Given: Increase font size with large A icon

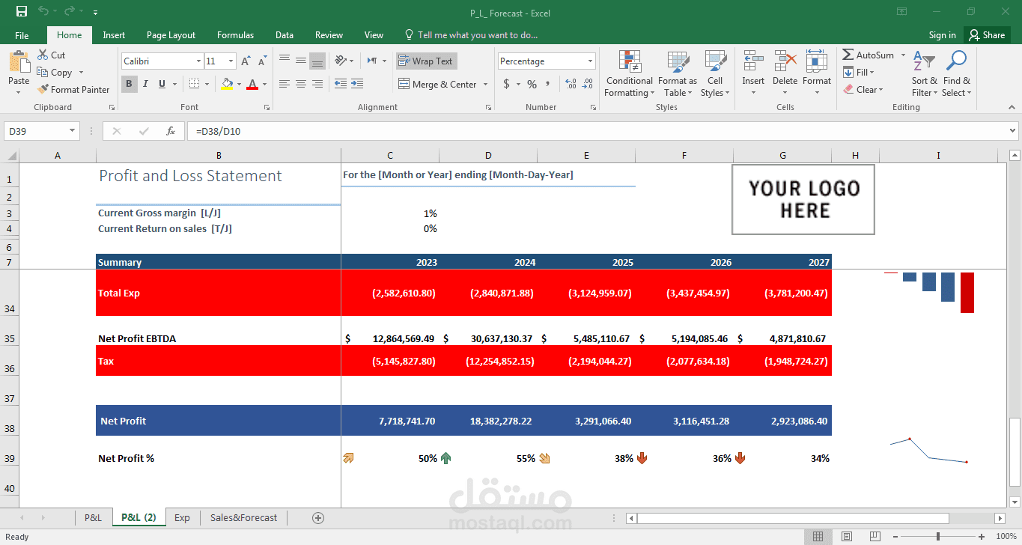Looking at the screenshot, I should pyautogui.click(x=246, y=61).
